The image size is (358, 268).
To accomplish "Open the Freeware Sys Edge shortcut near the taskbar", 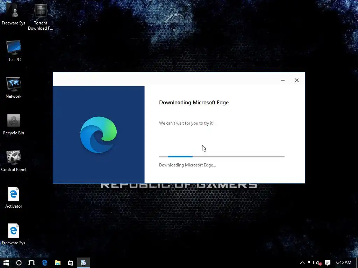I will (14, 234).
